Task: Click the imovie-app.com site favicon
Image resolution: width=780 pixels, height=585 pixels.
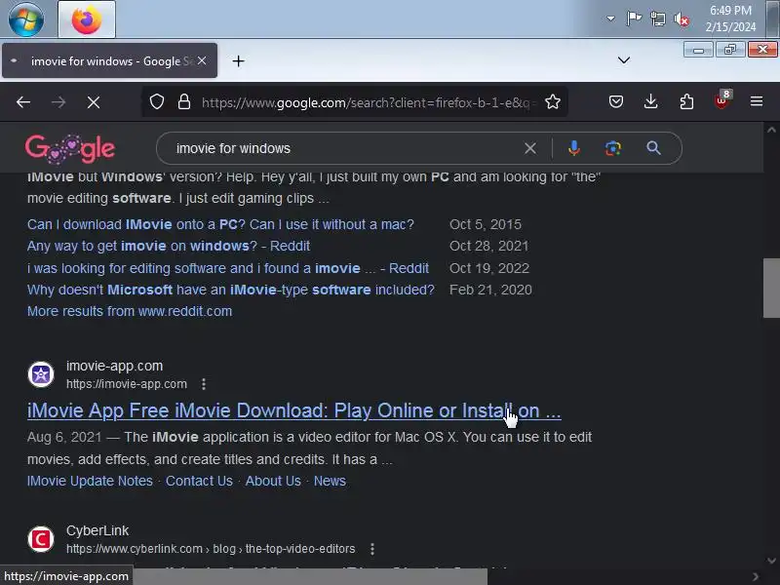Action: 41,374
